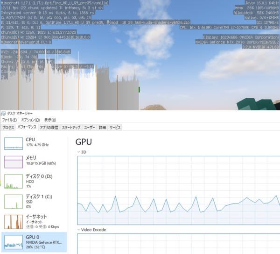Click the ディスク 1 (C:) label
The height and width of the screenshot is (254, 280).
[x=39, y=196]
